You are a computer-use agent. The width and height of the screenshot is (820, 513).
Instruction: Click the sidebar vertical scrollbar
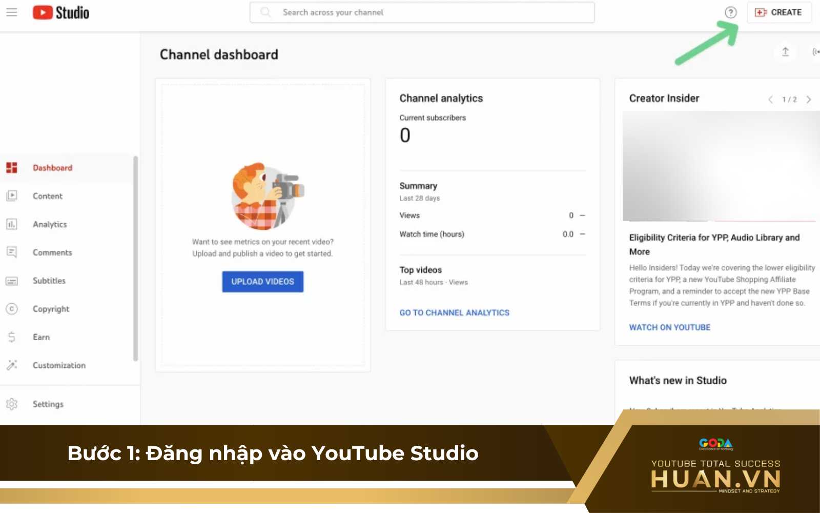pyautogui.click(x=136, y=259)
